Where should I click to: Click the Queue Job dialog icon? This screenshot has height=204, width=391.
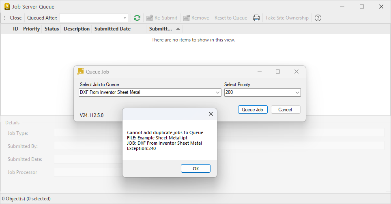pos(80,72)
